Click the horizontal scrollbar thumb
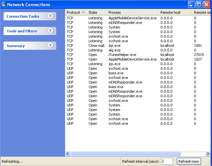Screen dimensions: 212x166 coord(126,154)
